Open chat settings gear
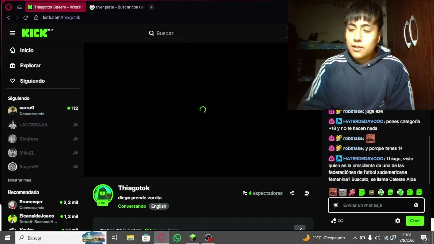434x244 pixels. (398, 221)
